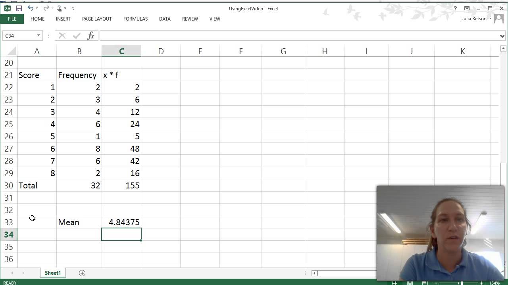Open the FORMULAS tab
Viewport: 508px width, 285px height.
pyautogui.click(x=135, y=19)
